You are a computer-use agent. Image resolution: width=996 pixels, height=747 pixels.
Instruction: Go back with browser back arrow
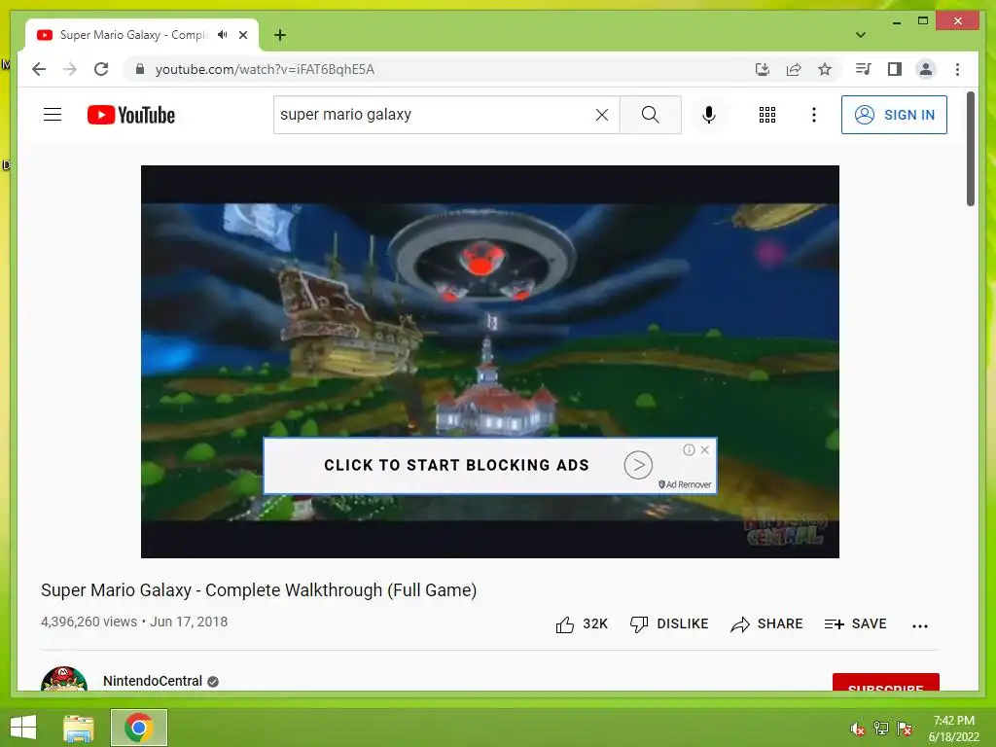point(39,69)
